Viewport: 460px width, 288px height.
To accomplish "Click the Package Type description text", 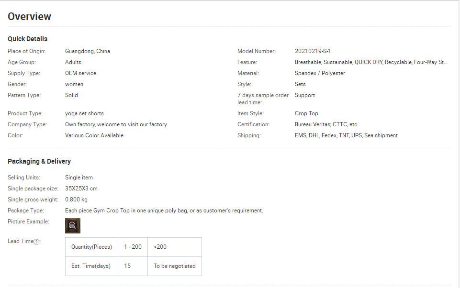I will (x=164, y=210).
